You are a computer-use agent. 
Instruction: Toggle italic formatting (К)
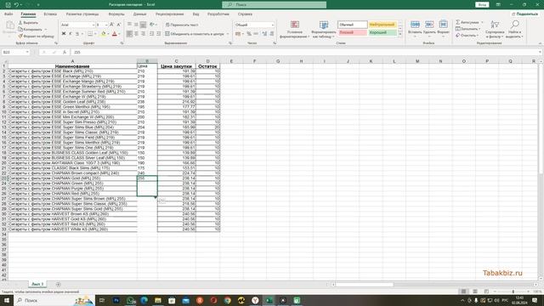[71, 34]
